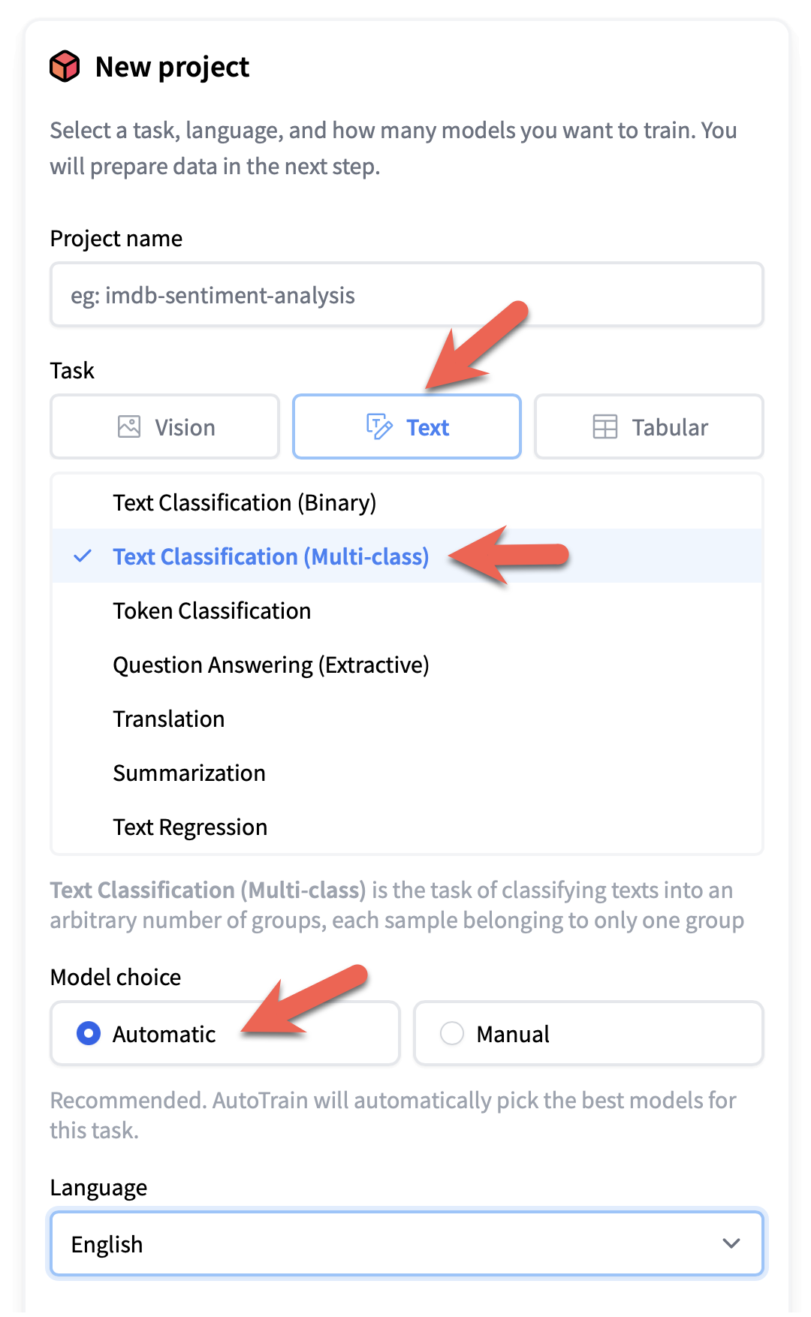The width and height of the screenshot is (811, 1317).
Task: Select Question Answering (Extractive)
Action: [x=271, y=665]
